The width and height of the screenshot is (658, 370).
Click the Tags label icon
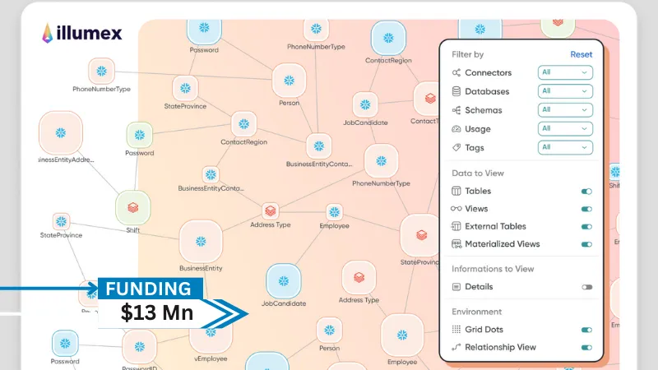[456, 148]
